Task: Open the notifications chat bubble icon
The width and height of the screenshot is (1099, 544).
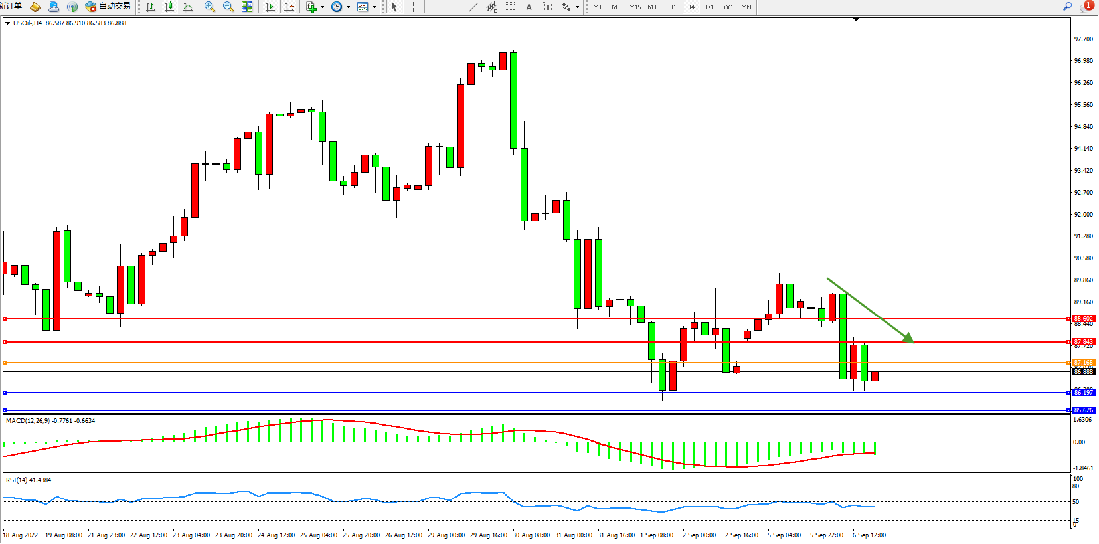Action: tap(1086, 7)
